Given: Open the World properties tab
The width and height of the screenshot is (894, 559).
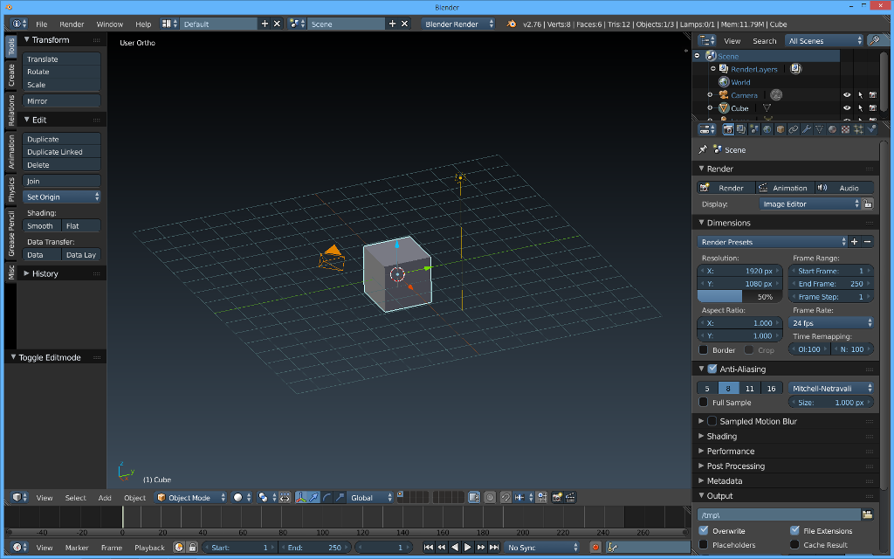Looking at the screenshot, I should [767, 128].
